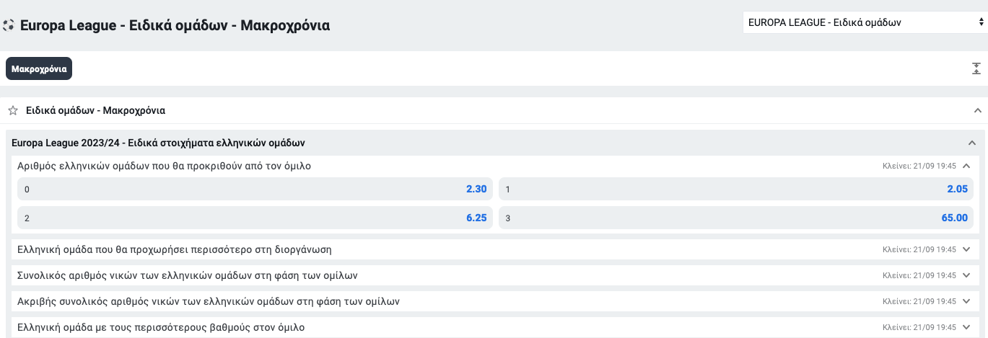Collapse the Αριθμός ελληνικών ομάδων market chevron
988x338 pixels.
pyautogui.click(x=966, y=166)
